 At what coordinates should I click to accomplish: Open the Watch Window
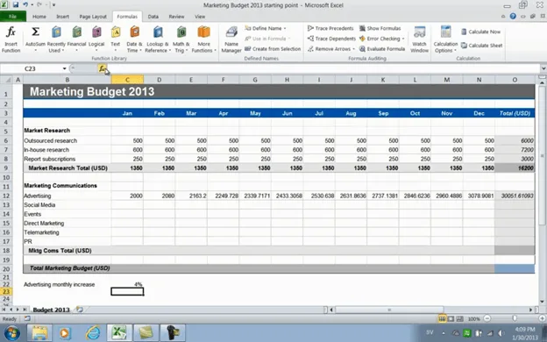(x=419, y=39)
